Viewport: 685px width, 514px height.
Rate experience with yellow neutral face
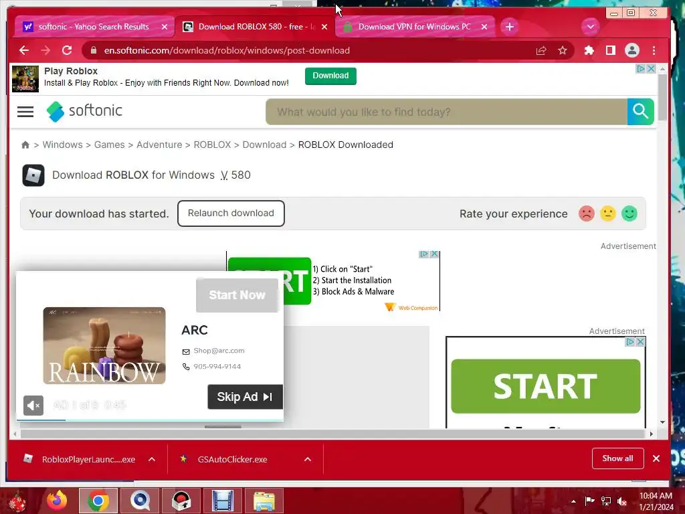pyautogui.click(x=607, y=213)
